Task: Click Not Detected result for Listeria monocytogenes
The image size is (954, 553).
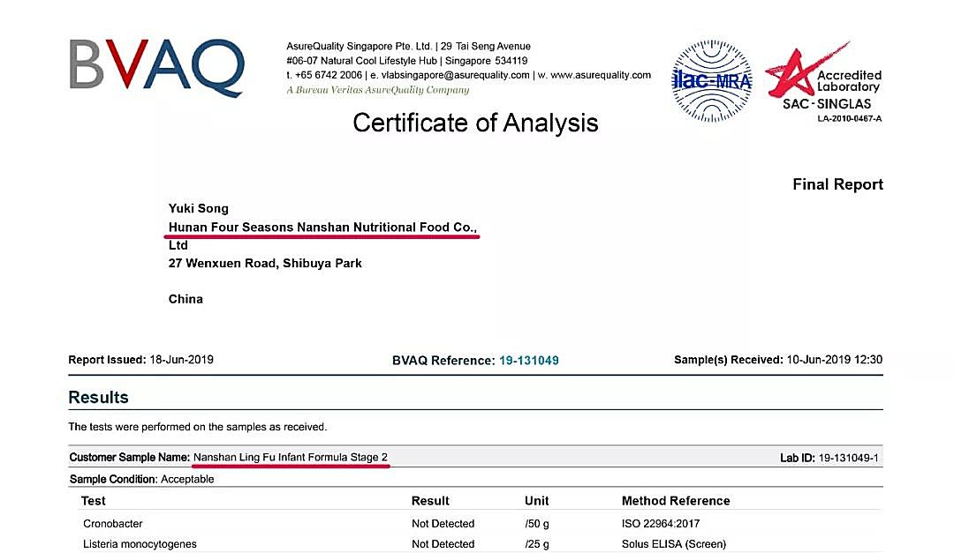Action: [443, 544]
